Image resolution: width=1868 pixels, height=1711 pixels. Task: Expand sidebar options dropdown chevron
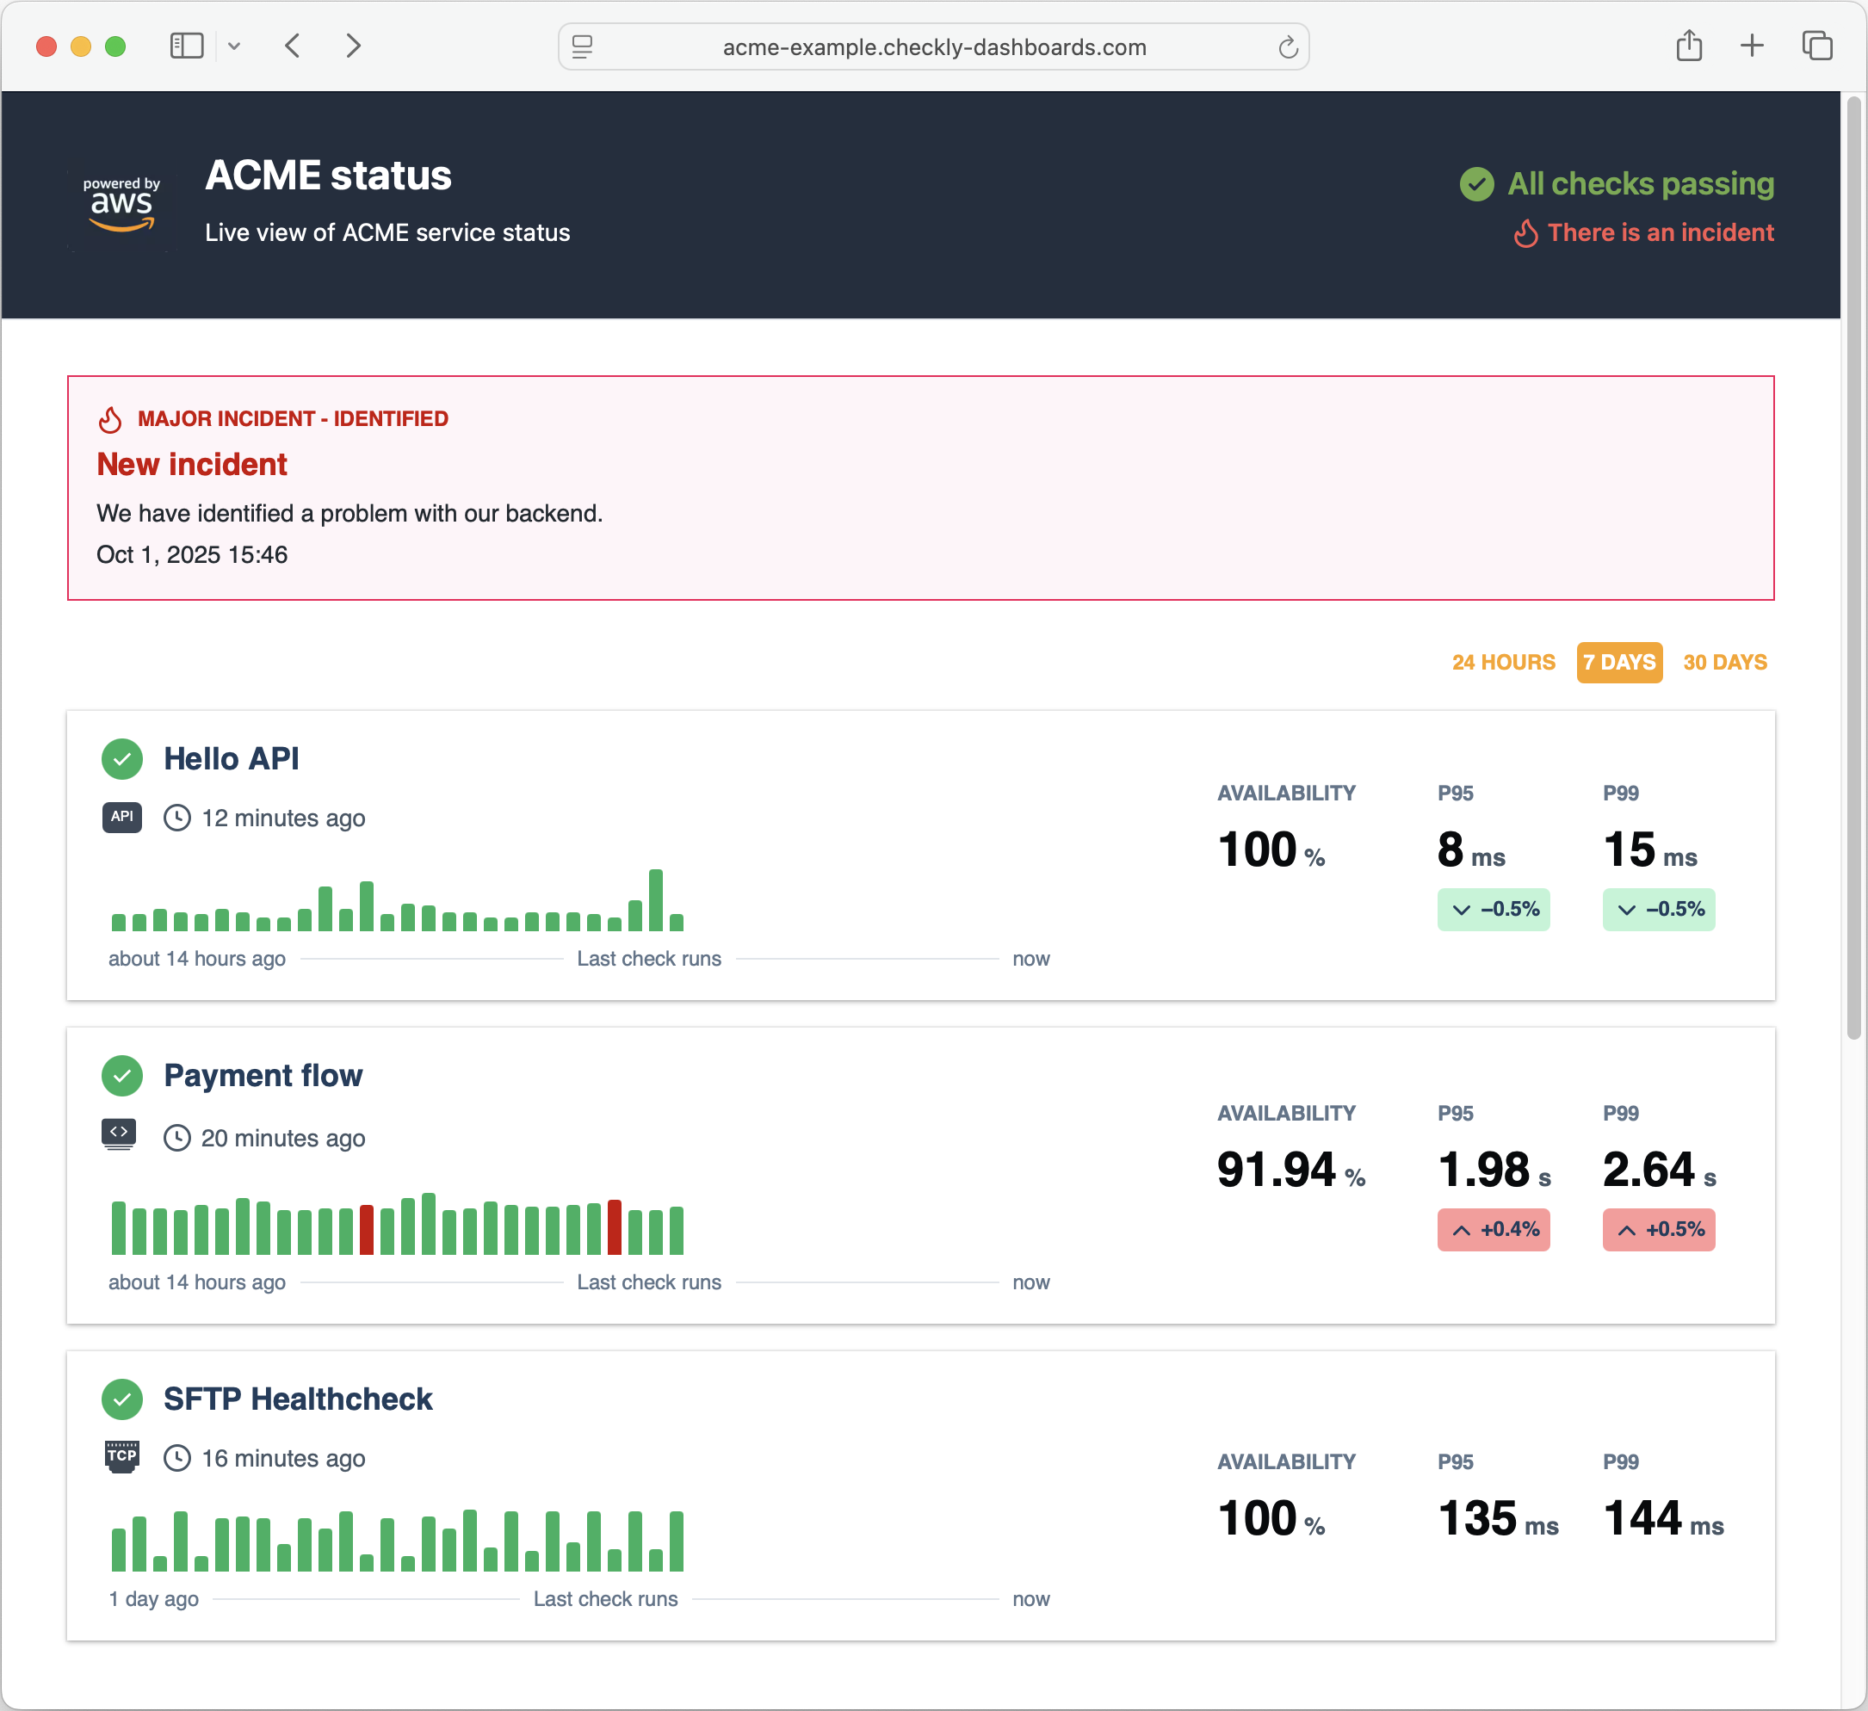click(234, 46)
